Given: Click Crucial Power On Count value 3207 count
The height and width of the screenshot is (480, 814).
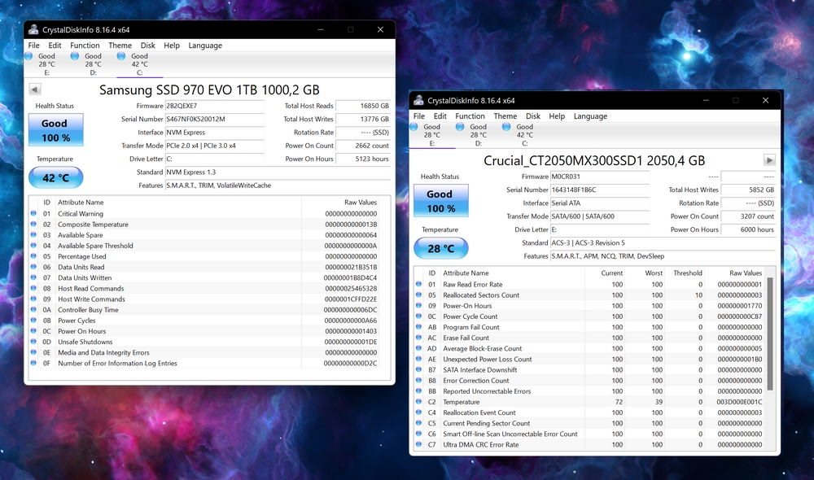Looking at the screenshot, I should [x=748, y=216].
